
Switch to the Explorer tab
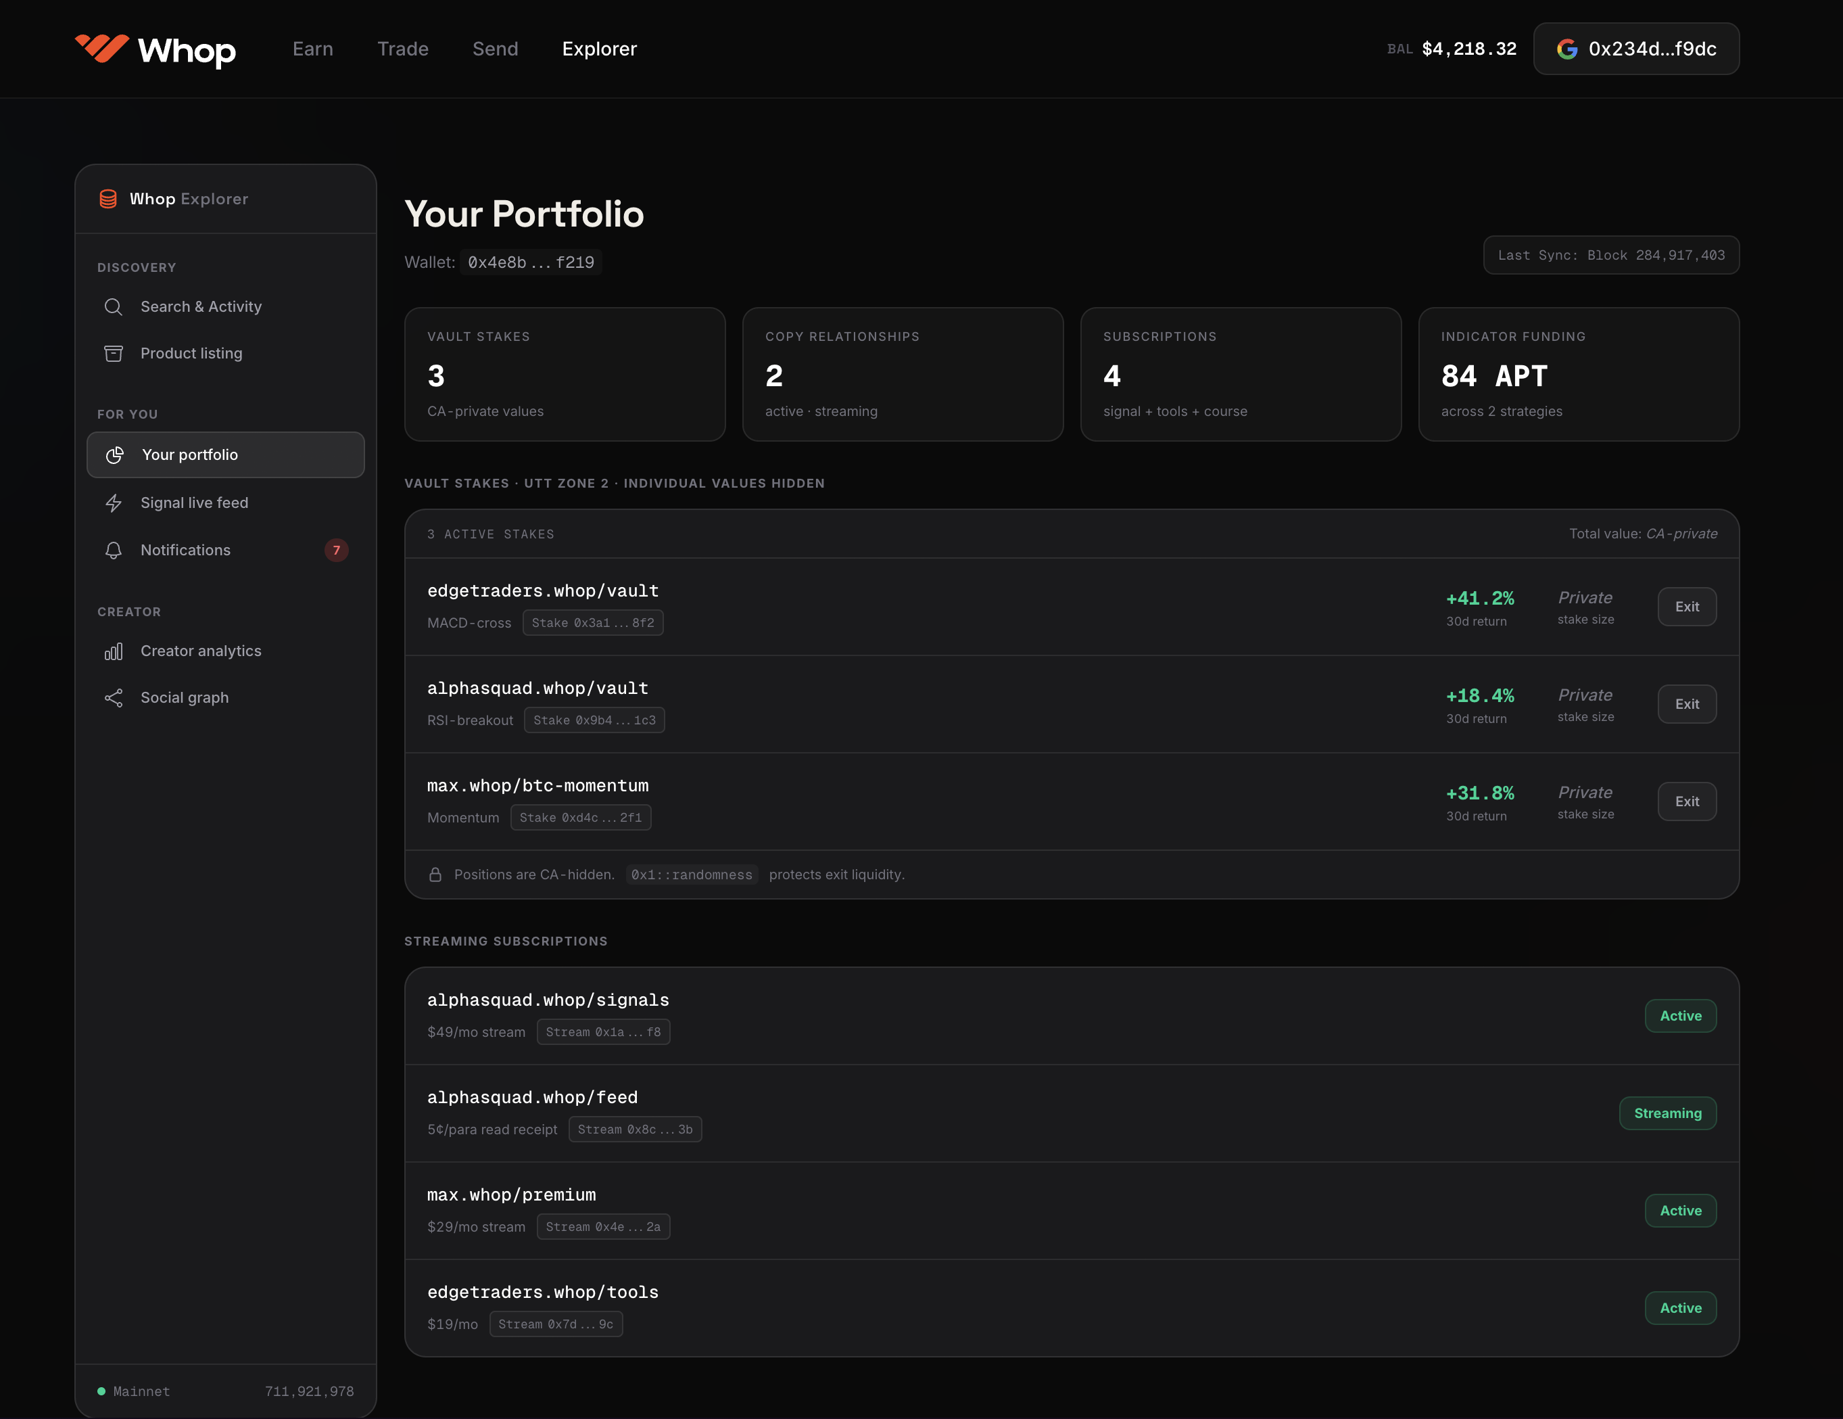[x=599, y=49]
